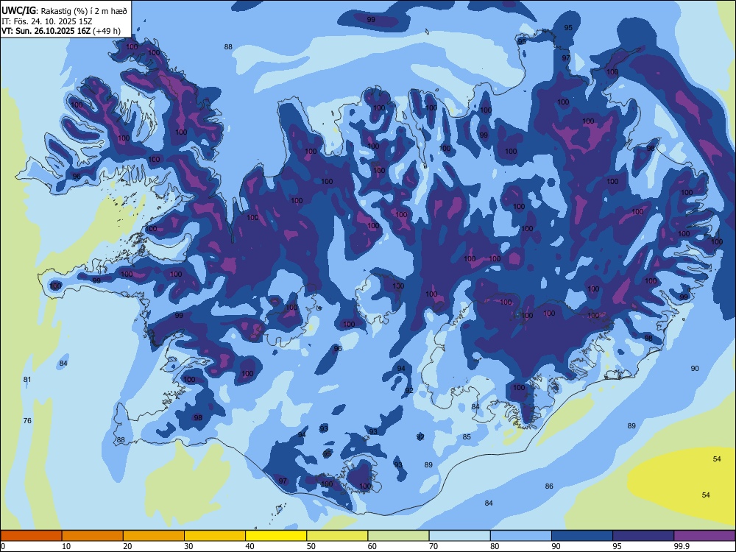Viewport: 736px width, 552px height.
Task: Click the title 'UWC/IG: Rakastig (%) í 2 m hæð'
Action: tap(64, 10)
